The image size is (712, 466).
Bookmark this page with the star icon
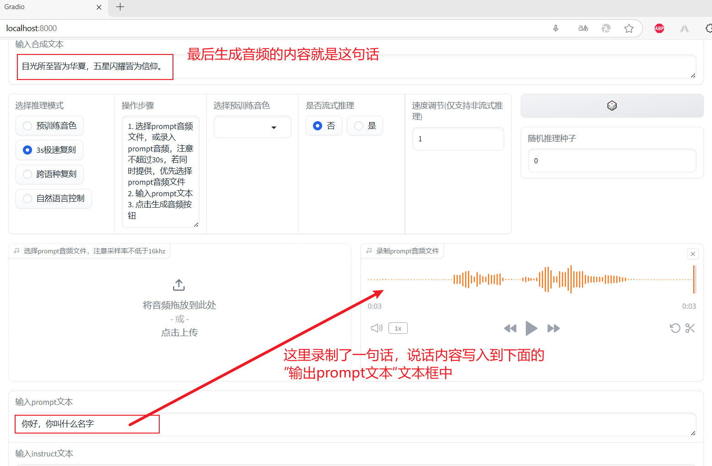(x=629, y=28)
